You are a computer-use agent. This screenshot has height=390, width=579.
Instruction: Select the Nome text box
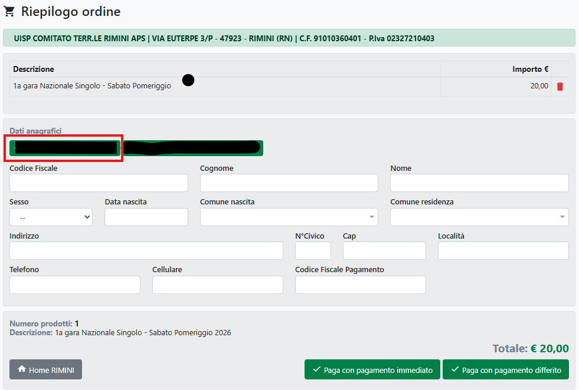coord(479,183)
